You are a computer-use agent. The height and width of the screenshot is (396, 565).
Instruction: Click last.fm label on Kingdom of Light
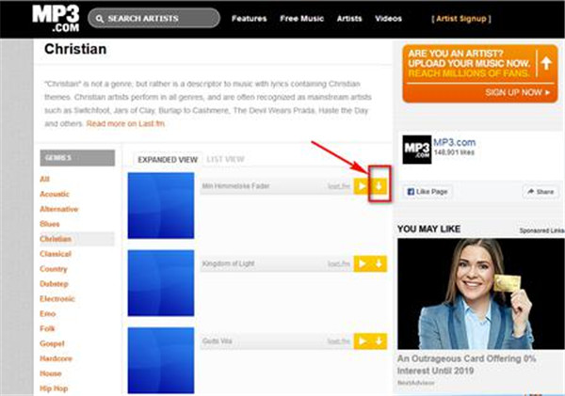[x=339, y=264]
